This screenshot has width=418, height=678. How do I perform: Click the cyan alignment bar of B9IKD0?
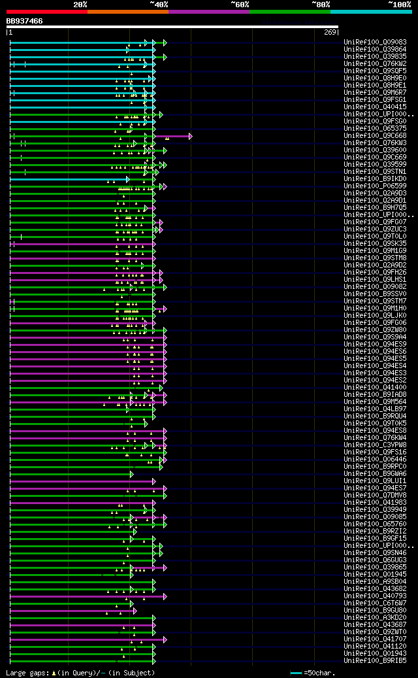pos(68,179)
